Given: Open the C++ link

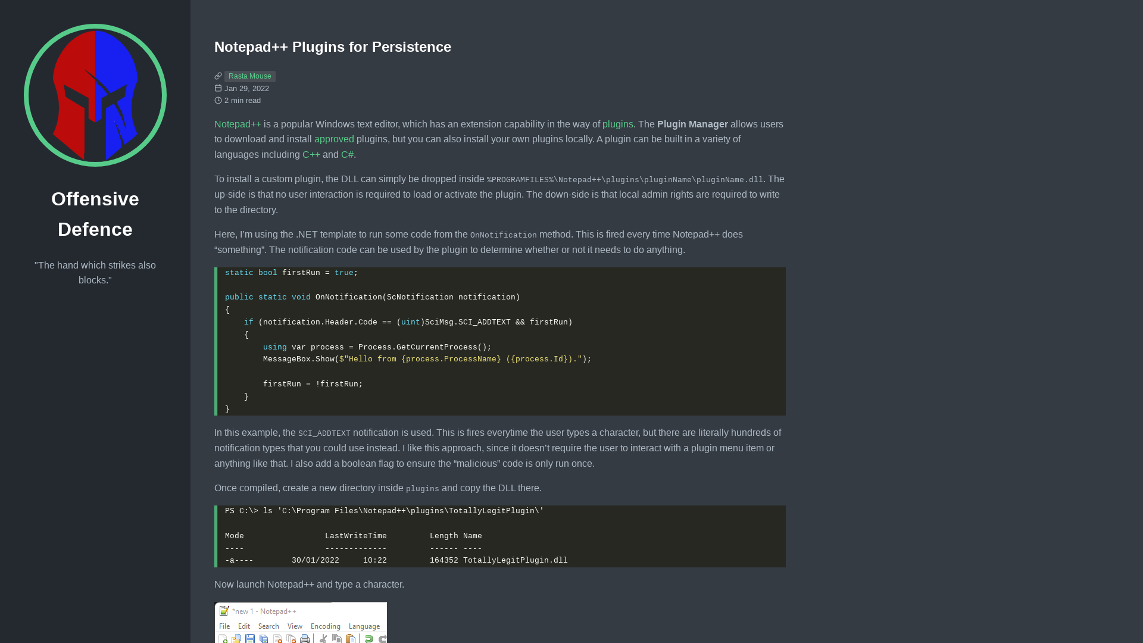Looking at the screenshot, I should (x=311, y=155).
